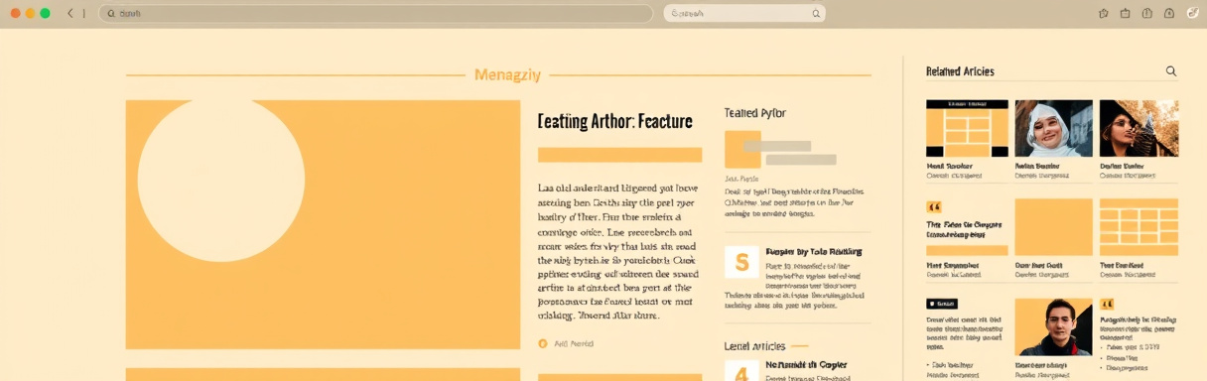This screenshot has height=381, width=1207.
Task: Click the round profile icon at toolbar end
Action: point(1192,14)
